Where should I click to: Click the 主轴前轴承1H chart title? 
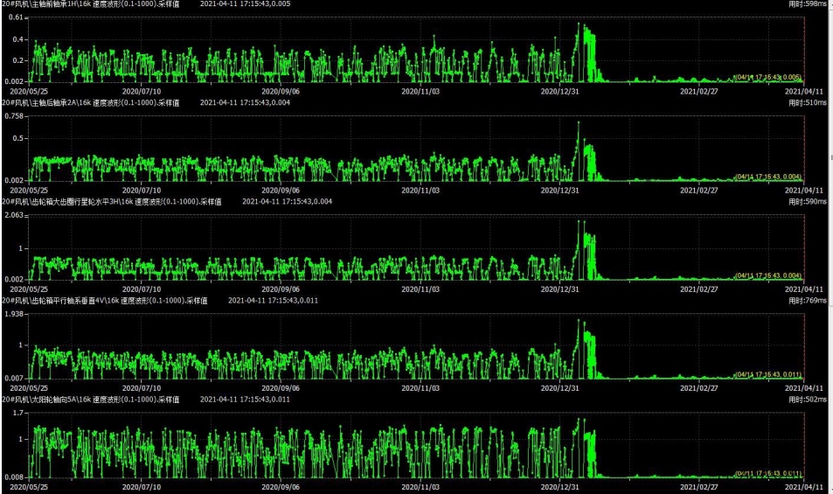[96, 4]
